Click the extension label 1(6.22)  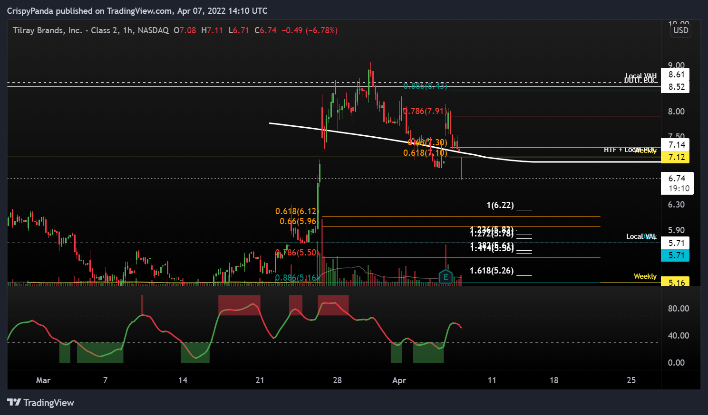(500, 205)
